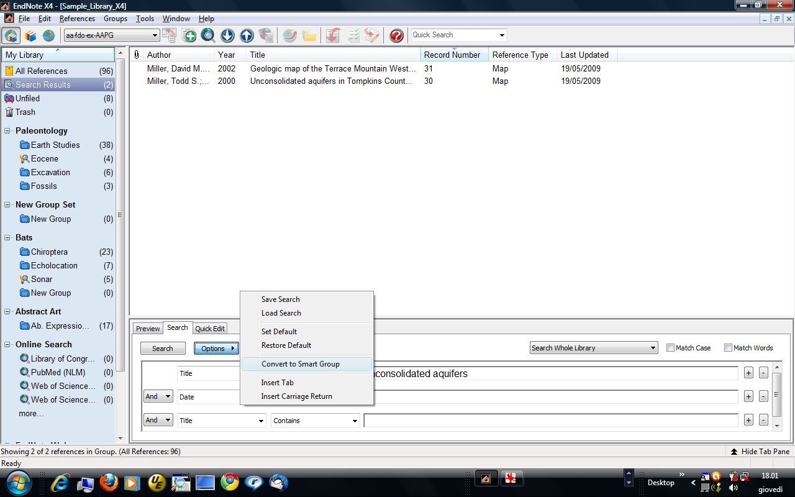Select PubMed (NLM) online search
Image resolution: width=795 pixels, height=497 pixels.
click(58, 373)
